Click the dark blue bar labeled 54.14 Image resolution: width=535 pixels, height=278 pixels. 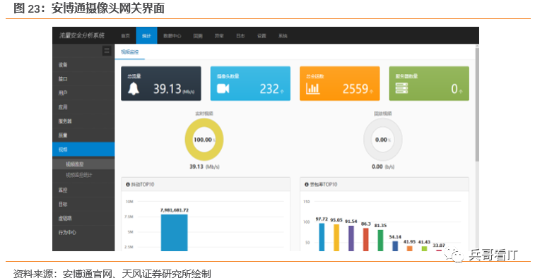coord(395,246)
